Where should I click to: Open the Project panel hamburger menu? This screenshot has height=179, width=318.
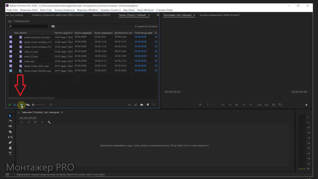pyautogui.click(x=149, y=15)
